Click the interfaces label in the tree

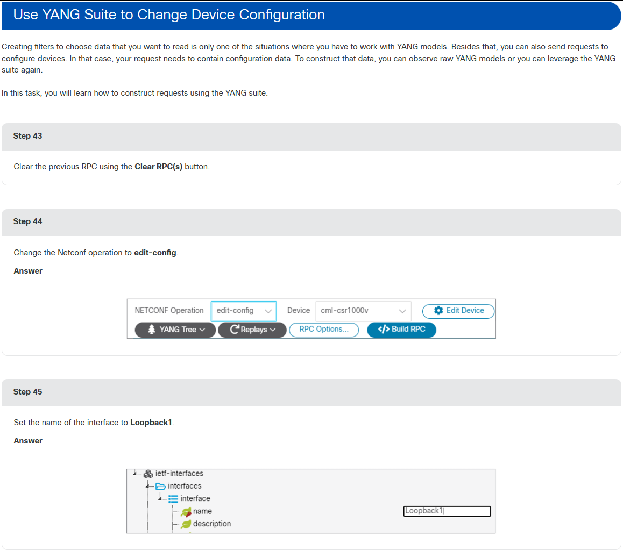point(185,486)
